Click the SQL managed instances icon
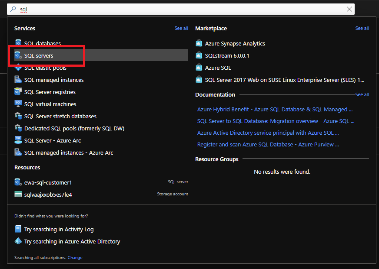379x269 pixels. tap(18, 80)
